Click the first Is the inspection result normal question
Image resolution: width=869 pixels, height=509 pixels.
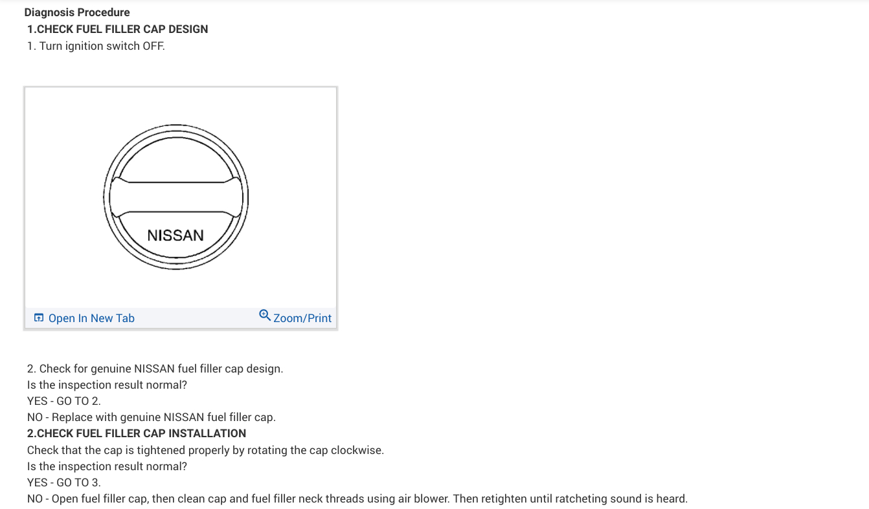click(107, 385)
